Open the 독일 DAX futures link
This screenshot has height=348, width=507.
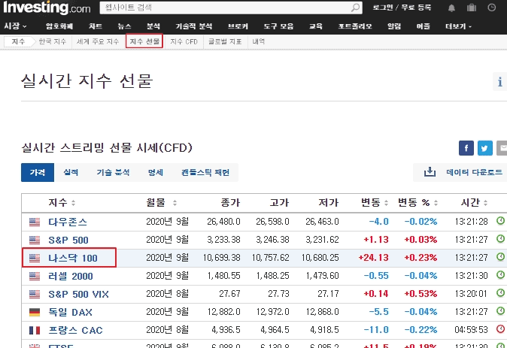click(70, 312)
